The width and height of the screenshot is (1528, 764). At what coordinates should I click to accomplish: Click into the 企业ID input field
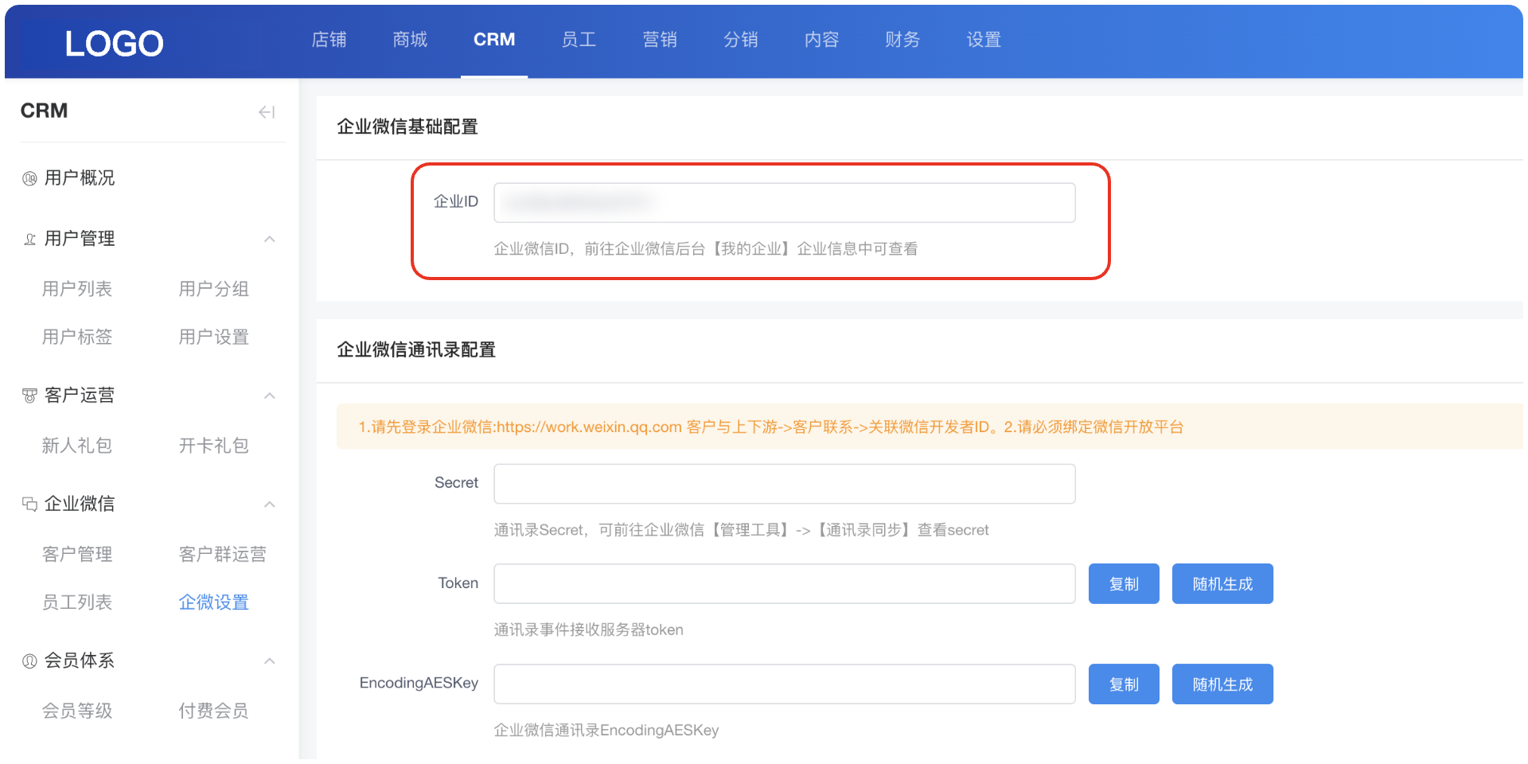tap(784, 203)
